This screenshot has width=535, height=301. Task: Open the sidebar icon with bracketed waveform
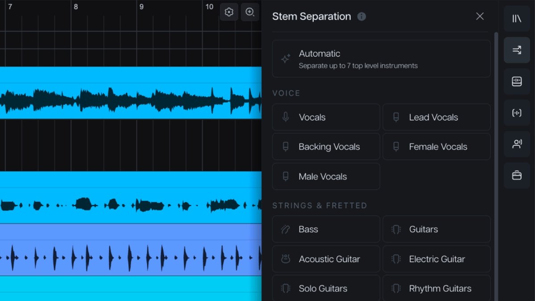pyautogui.click(x=517, y=113)
